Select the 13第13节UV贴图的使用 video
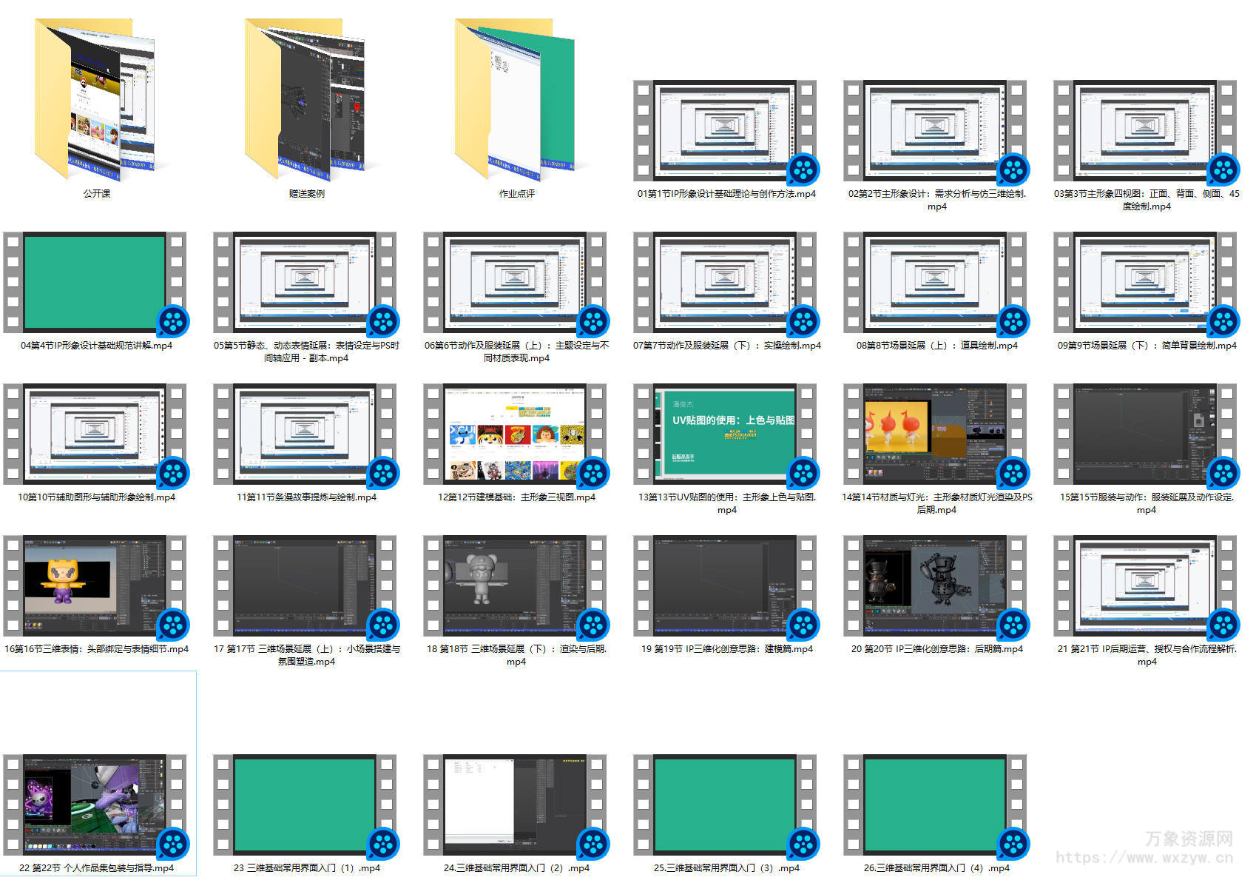Image resolution: width=1256 pixels, height=883 pixels. [725, 434]
